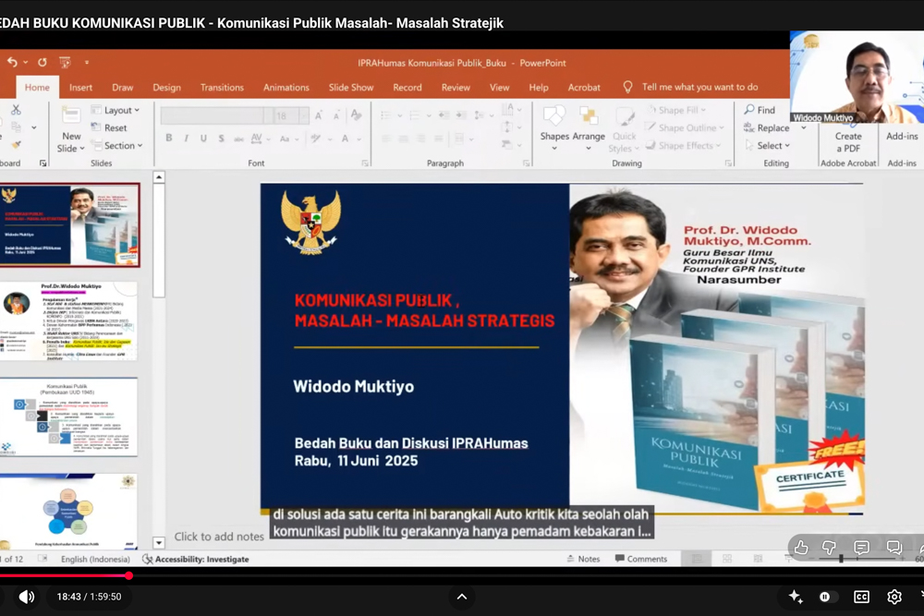924x616 pixels.
Task: Open YouTube settings gear icon
Action: pyautogui.click(x=894, y=597)
